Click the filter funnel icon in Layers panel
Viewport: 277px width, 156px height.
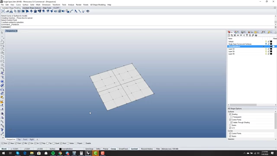247,36
